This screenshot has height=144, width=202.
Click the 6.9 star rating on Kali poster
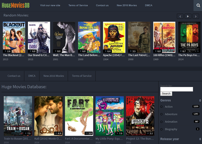pyautogui.click(x=58, y=133)
